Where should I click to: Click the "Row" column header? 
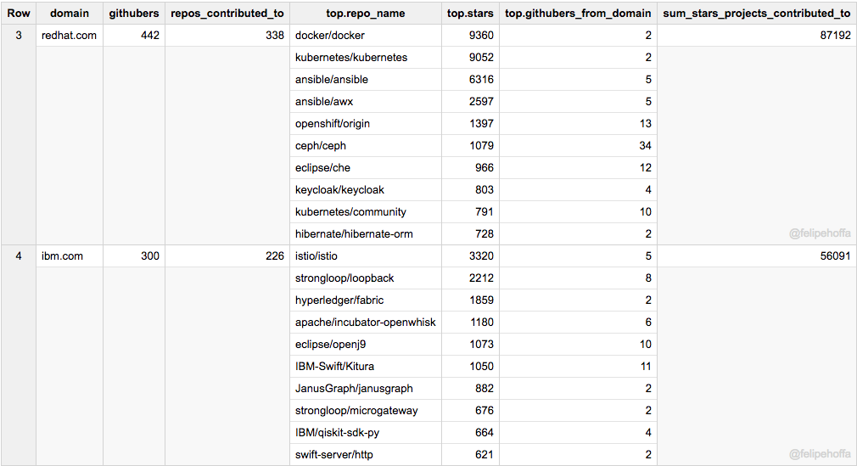coord(19,14)
